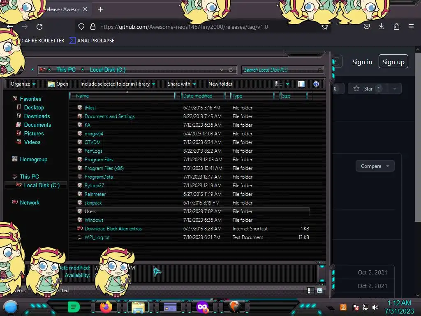
Task: Open Explorer help question icon
Action: click(x=316, y=84)
